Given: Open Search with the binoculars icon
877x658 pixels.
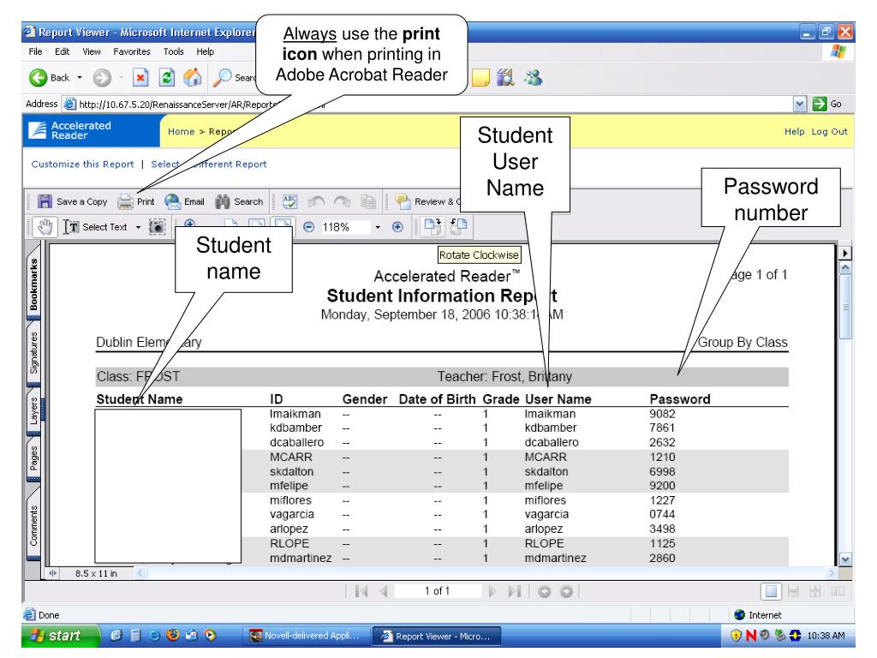Looking at the screenshot, I should pos(223,201).
